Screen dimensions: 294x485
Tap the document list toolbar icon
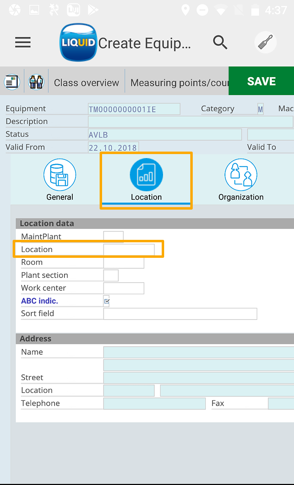coord(12,82)
